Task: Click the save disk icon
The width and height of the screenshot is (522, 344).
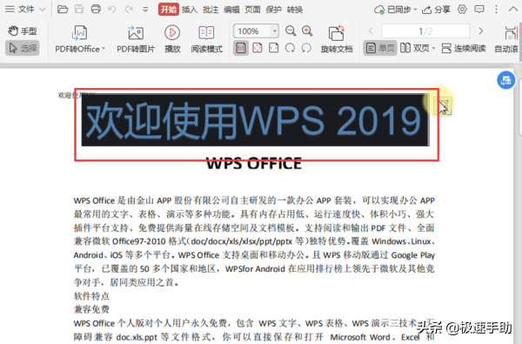Action: coord(79,10)
